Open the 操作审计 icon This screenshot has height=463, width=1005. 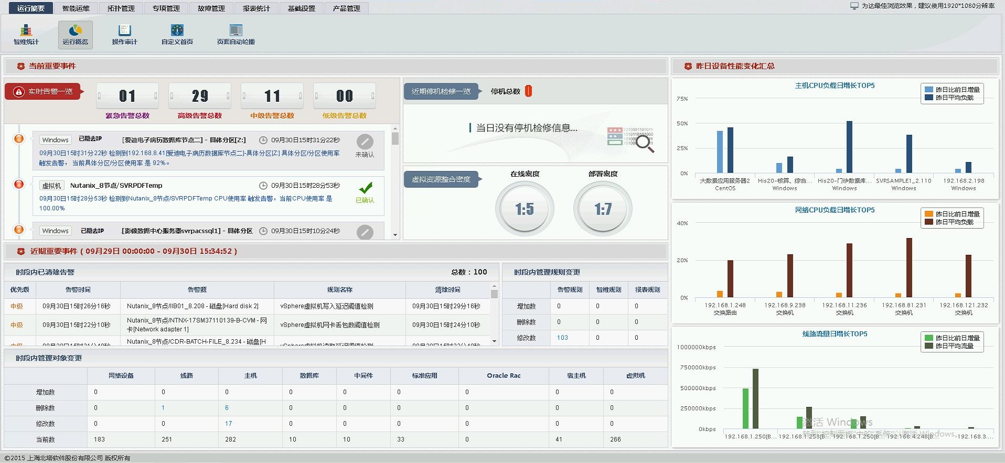pos(124,31)
